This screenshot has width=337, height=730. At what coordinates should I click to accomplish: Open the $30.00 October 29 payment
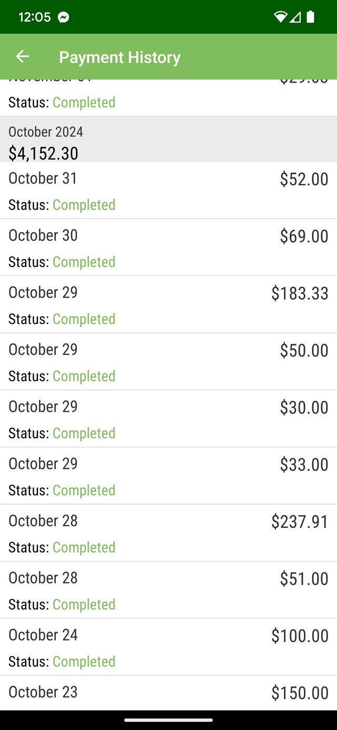click(168, 419)
